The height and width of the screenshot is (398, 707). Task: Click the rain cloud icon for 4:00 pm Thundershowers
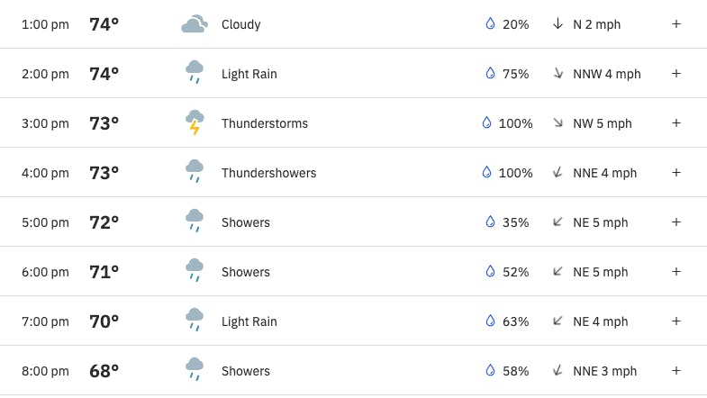195,171
